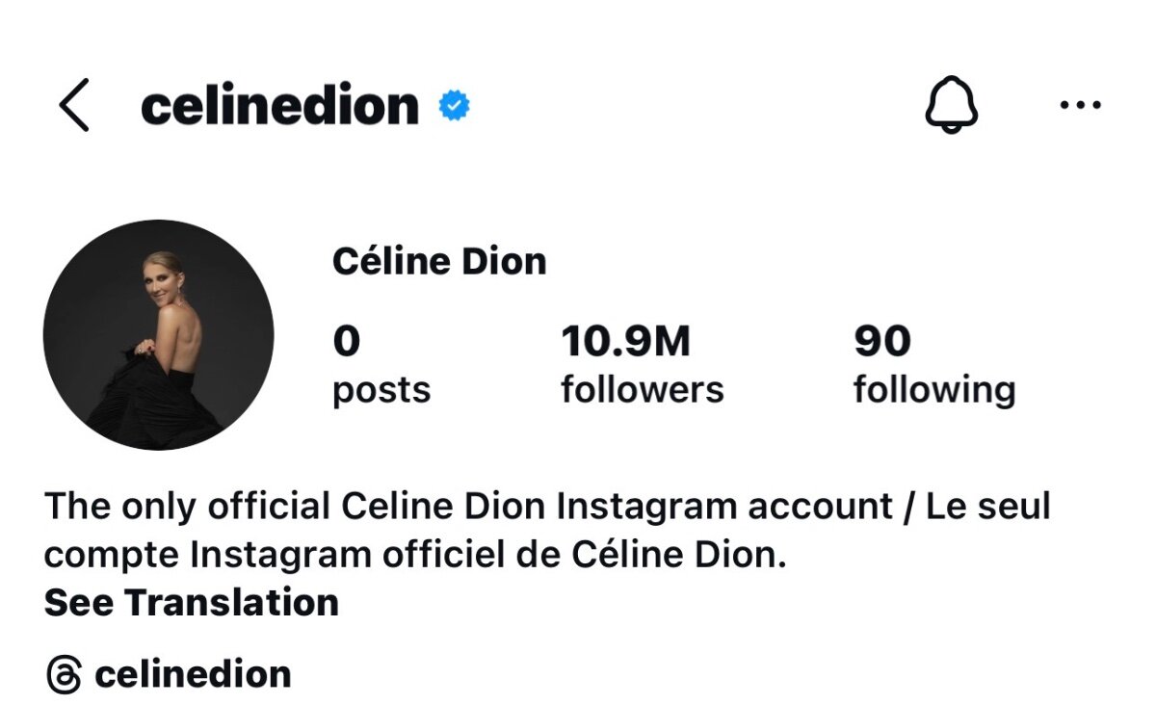Image resolution: width=1156 pixels, height=705 pixels.
Task: Click "See Translation" under the bio
Action: tap(192, 603)
